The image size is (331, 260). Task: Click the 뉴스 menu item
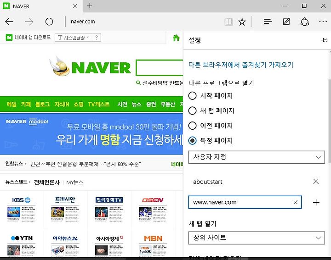[x=137, y=104]
